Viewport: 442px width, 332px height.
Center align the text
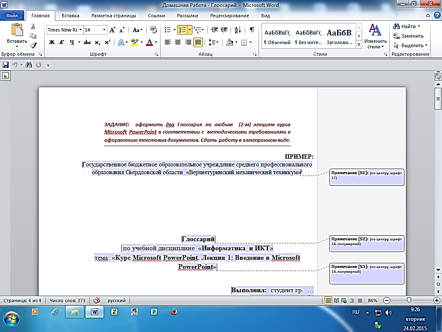(x=177, y=42)
